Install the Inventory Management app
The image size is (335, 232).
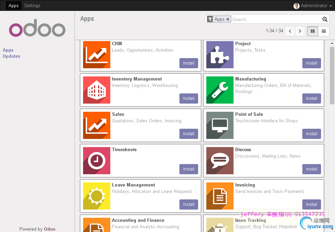pos(189,99)
